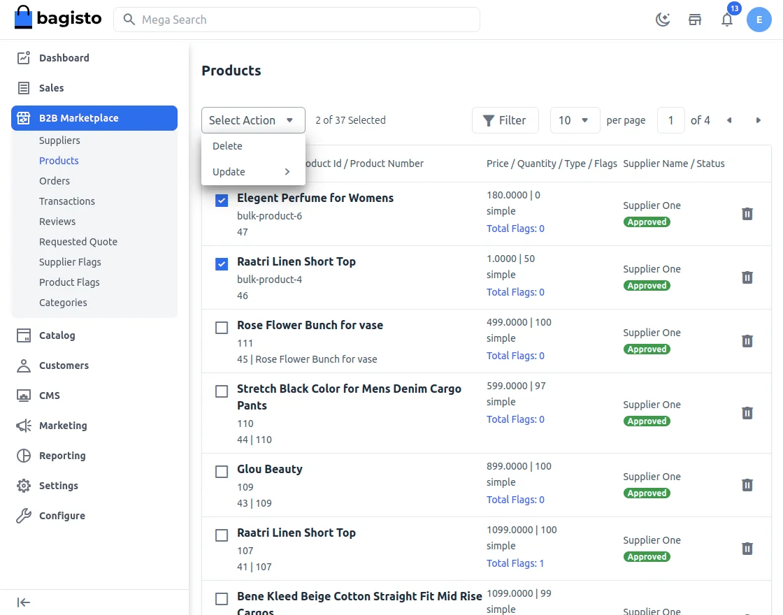The image size is (783, 615).
Task: Select the Stretch Black Color Denim Cargo Pants checkbox
Action: pos(221,391)
